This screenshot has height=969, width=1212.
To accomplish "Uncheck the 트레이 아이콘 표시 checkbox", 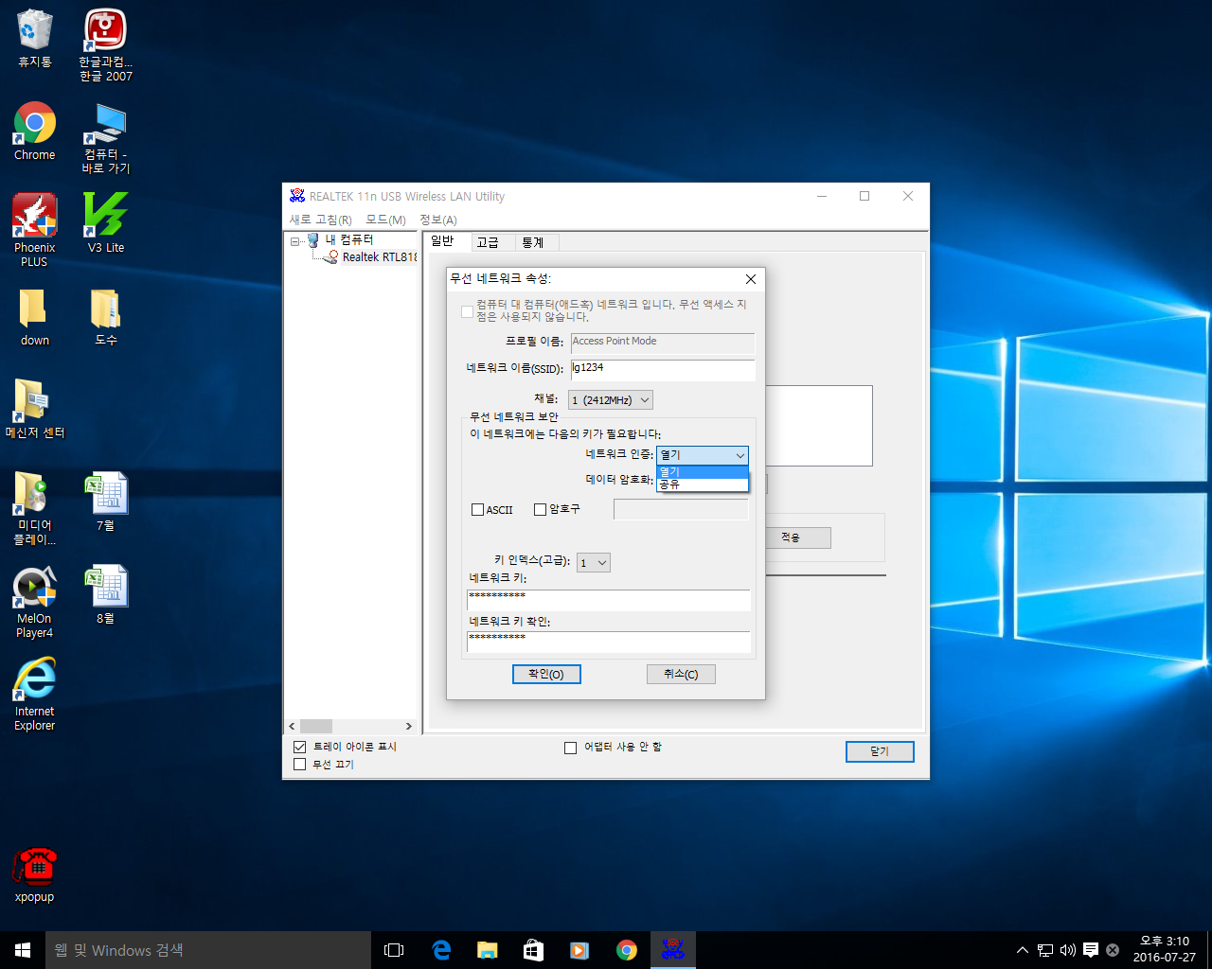I will (x=300, y=747).
